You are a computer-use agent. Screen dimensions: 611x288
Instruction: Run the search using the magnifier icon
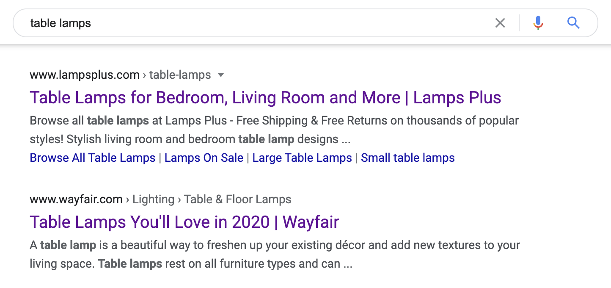point(573,23)
